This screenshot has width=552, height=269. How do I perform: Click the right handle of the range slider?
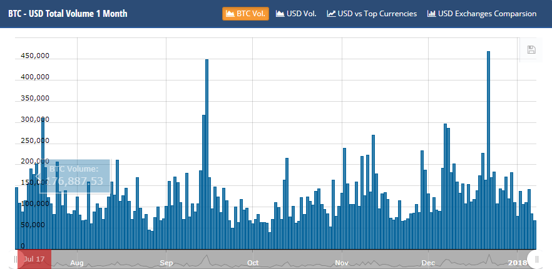pyautogui.click(x=537, y=259)
